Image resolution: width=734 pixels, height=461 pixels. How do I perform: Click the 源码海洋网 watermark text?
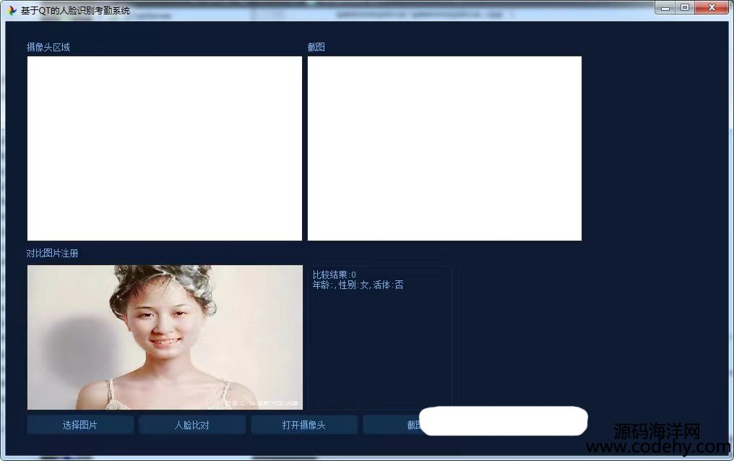[657, 432]
